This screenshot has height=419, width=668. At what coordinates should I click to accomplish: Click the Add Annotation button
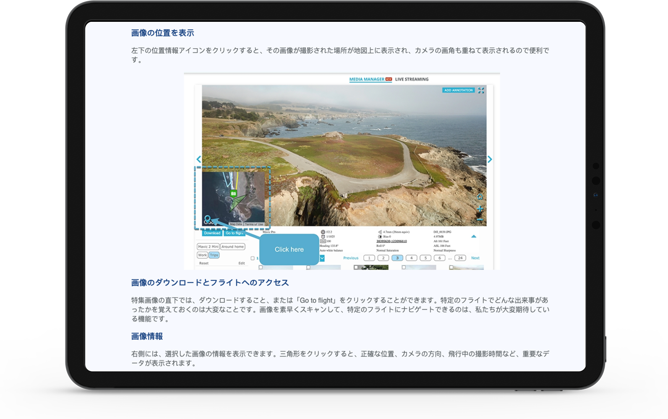pos(458,90)
